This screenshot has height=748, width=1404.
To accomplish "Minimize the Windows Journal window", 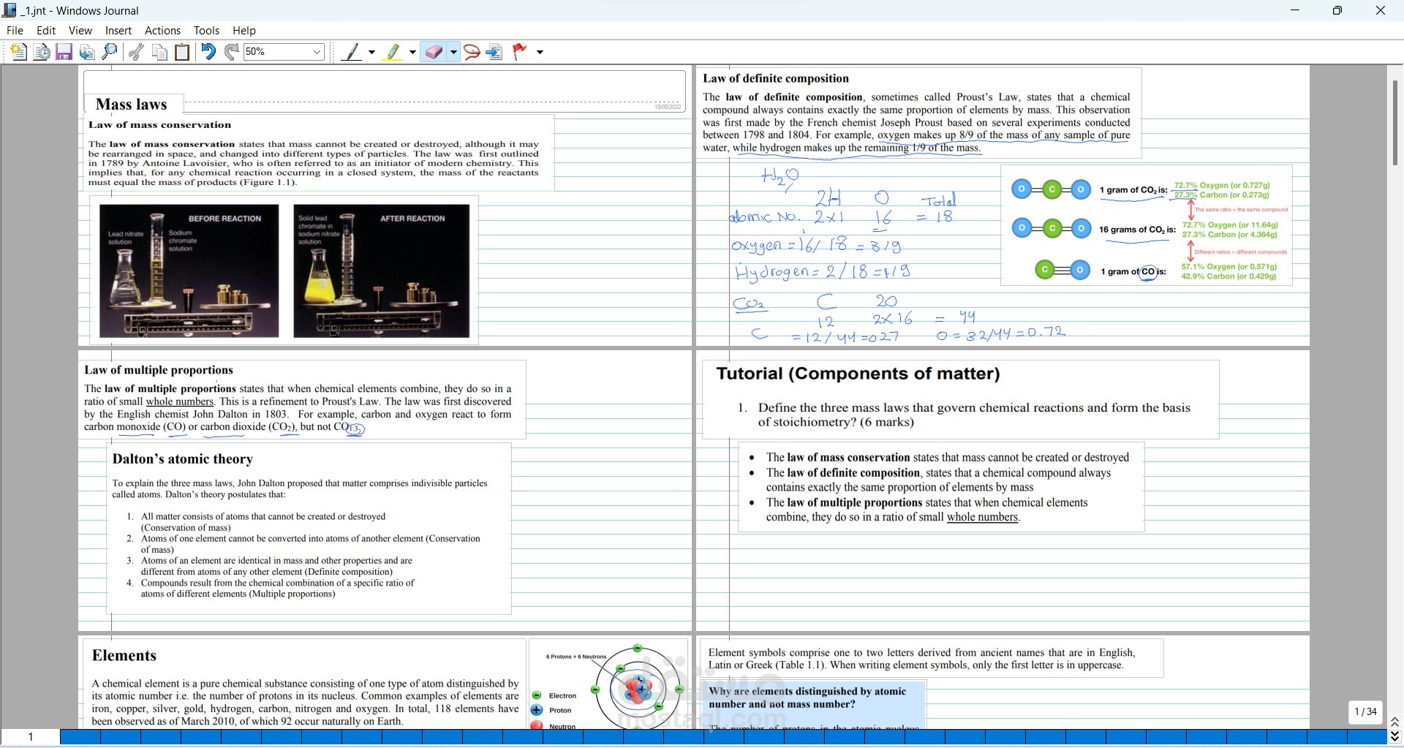I will pos(1295,10).
